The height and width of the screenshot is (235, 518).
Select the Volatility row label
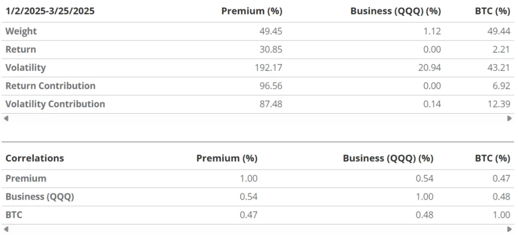point(26,68)
